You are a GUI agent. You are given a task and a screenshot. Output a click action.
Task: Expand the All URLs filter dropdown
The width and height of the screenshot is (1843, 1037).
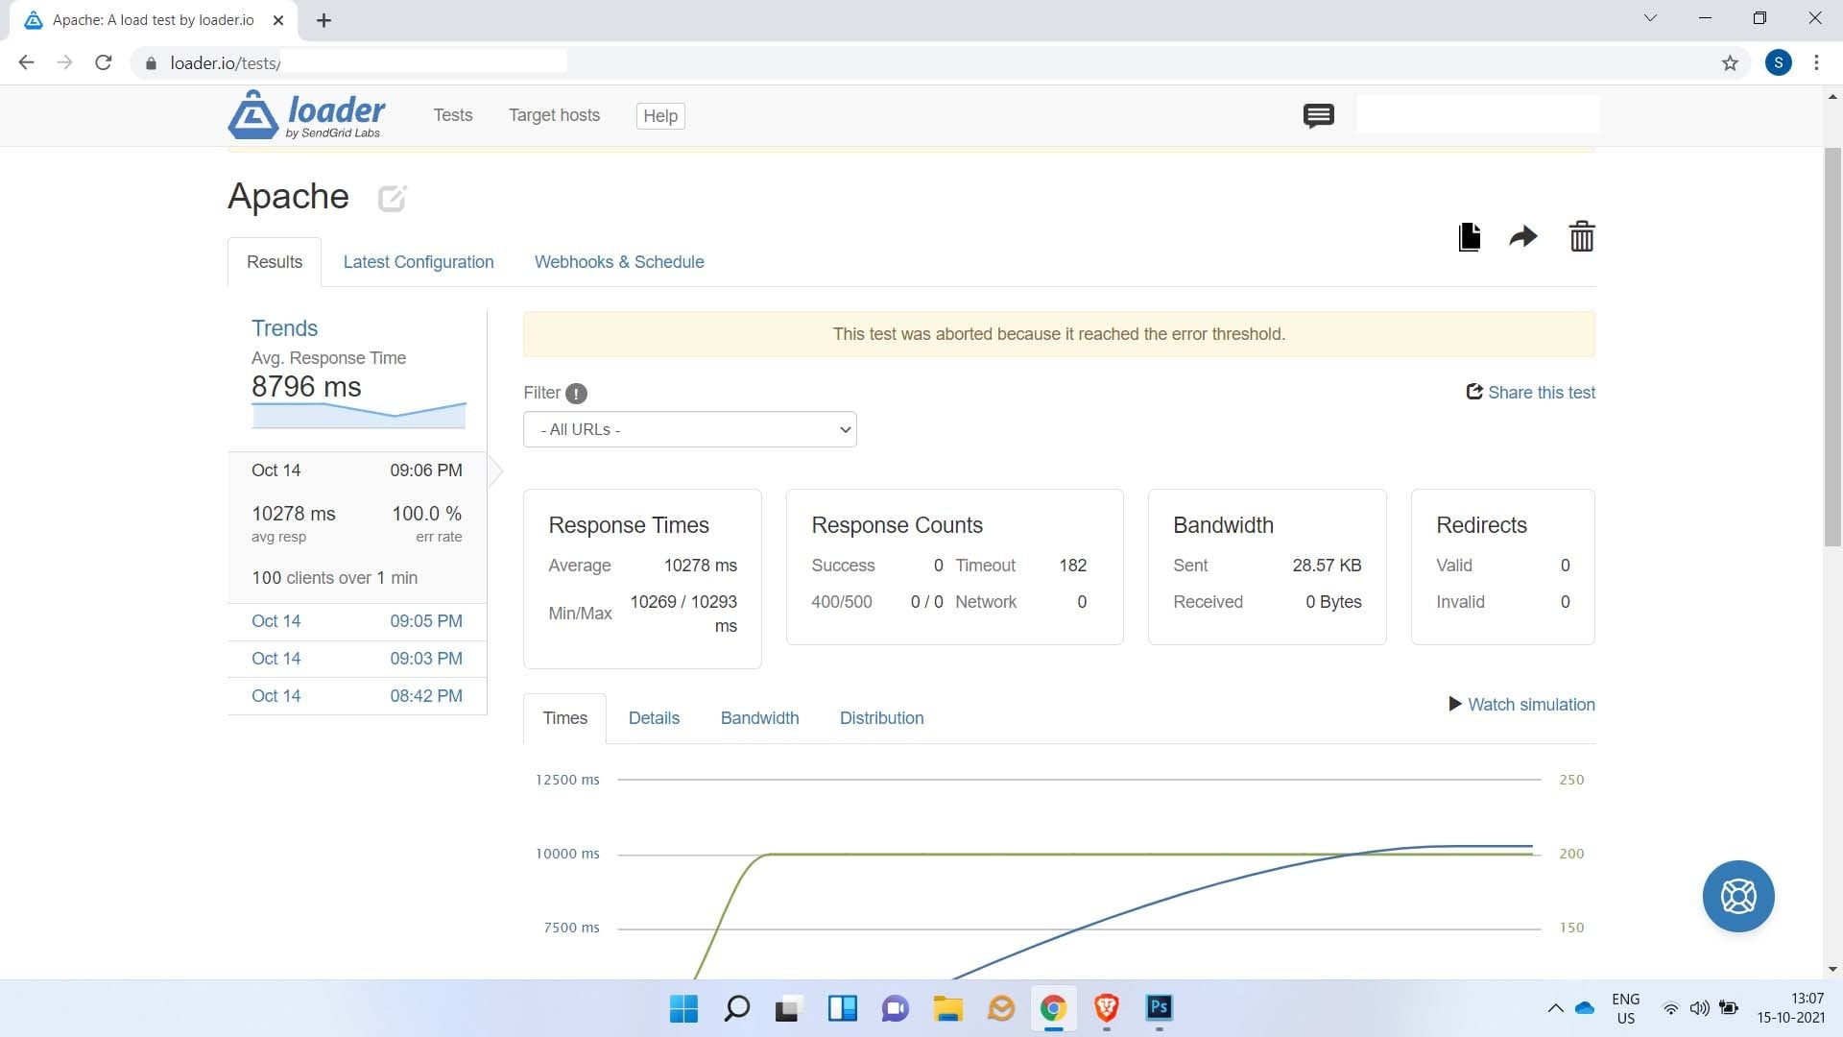pyautogui.click(x=689, y=429)
